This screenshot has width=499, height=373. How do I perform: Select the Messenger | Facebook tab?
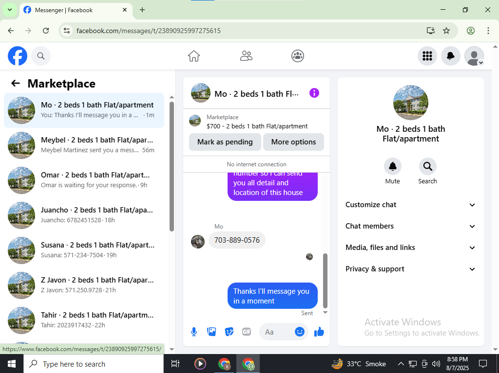tap(76, 10)
